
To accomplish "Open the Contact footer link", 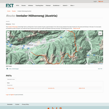I will [17, 104].
